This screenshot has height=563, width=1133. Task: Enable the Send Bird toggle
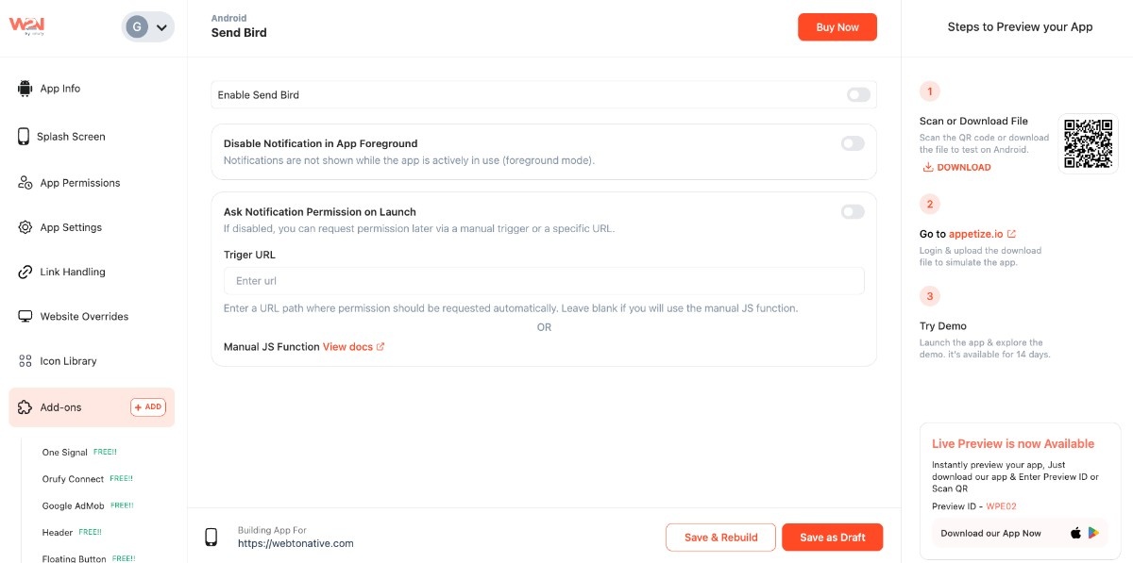coord(857,95)
